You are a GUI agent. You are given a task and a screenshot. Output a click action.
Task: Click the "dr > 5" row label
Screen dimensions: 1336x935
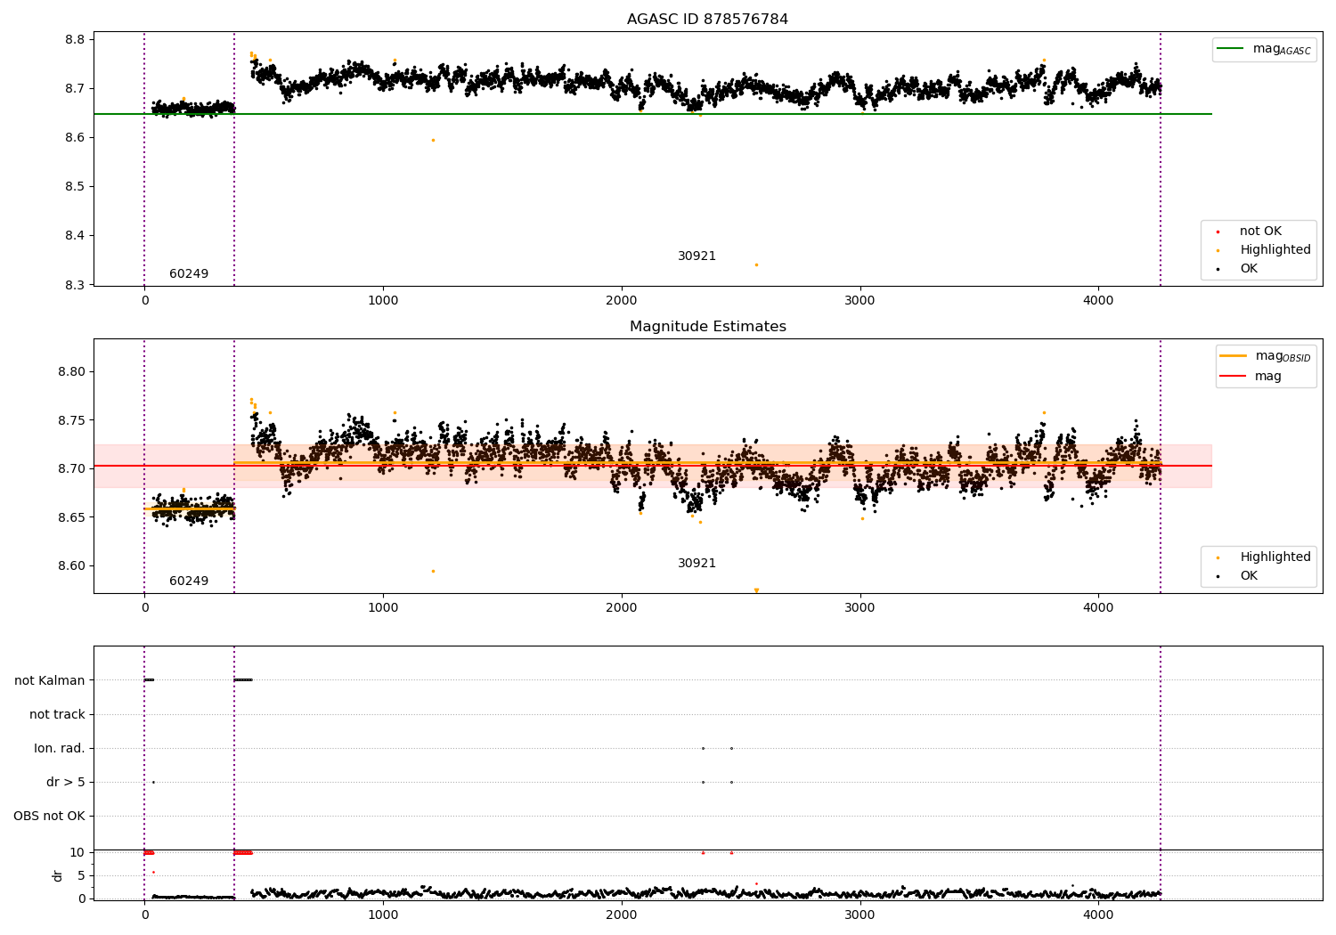pyautogui.click(x=66, y=782)
